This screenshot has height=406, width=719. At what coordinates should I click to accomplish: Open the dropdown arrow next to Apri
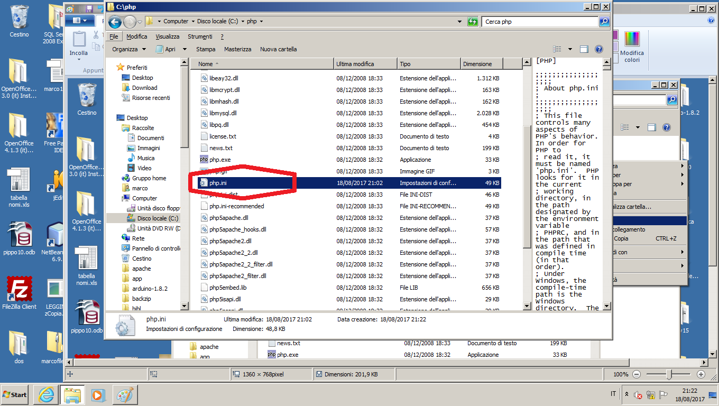click(x=185, y=49)
